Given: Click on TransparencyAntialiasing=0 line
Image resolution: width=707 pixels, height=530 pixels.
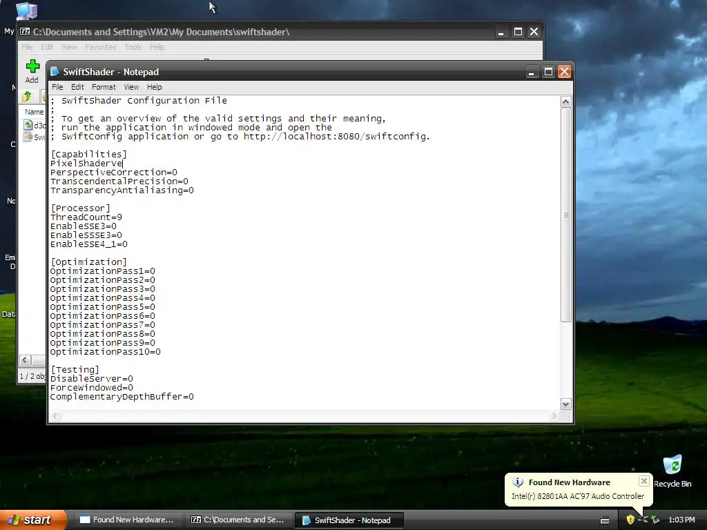Looking at the screenshot, I should [122, 190].
